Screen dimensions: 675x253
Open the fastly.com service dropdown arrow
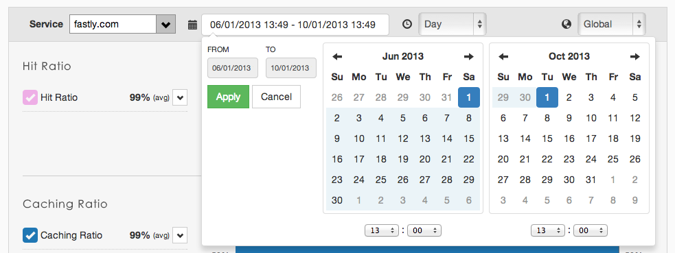point(165,25)
